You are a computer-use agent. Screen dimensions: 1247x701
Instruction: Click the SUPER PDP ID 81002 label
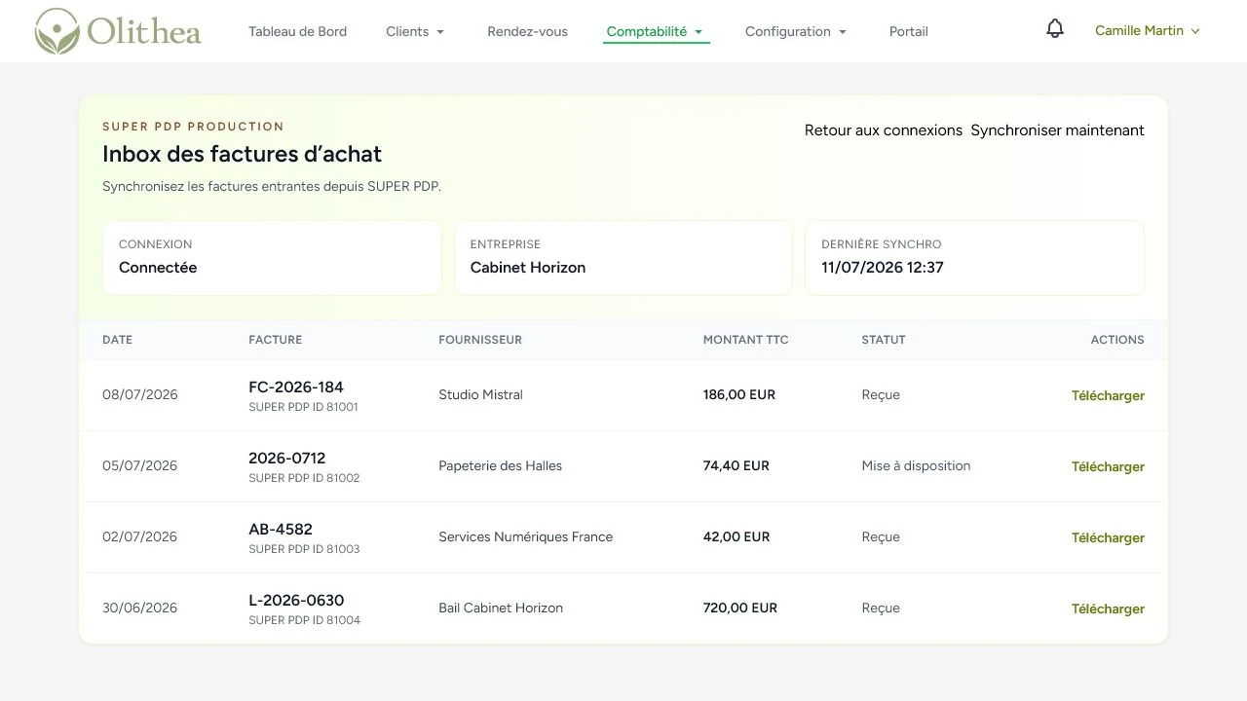304,478
